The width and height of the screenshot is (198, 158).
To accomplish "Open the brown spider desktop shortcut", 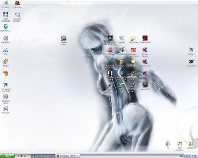I will pyautogui.click(x=17, y=3).
